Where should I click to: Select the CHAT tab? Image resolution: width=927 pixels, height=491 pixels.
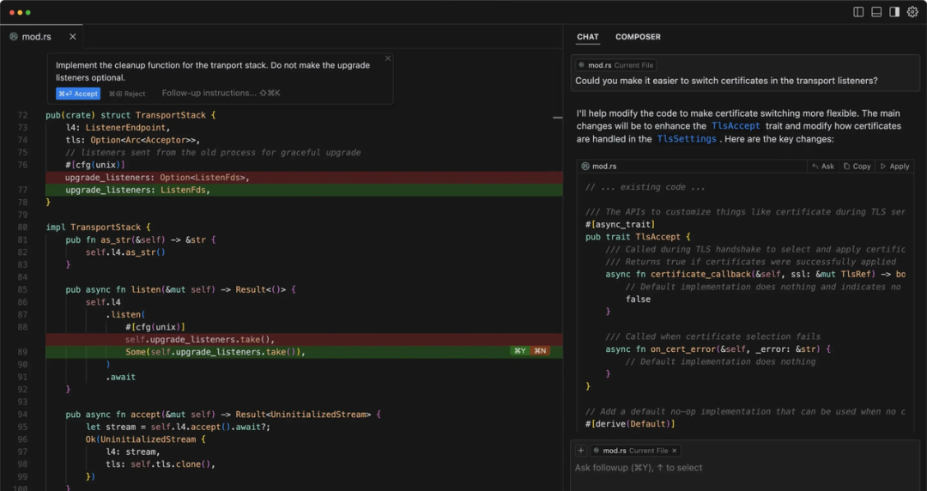[x=588, y=37]
